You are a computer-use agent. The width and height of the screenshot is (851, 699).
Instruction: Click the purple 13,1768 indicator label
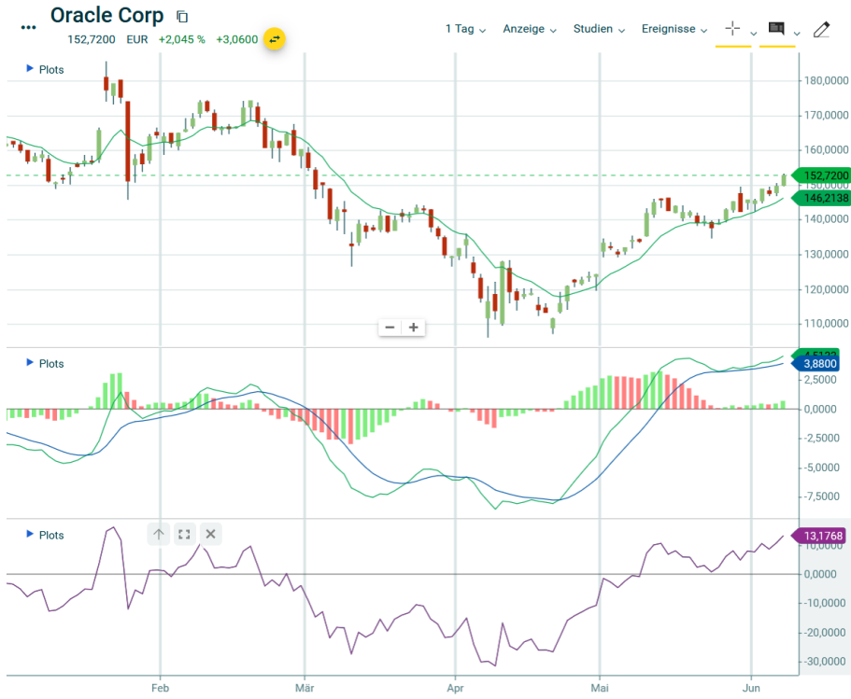click(x=818, y=536)
